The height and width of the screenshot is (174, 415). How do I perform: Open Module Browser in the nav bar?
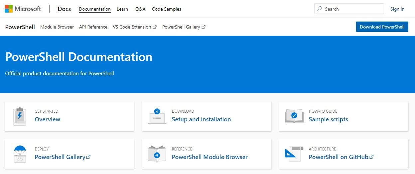pyautogui.click(x=57, y=27)
